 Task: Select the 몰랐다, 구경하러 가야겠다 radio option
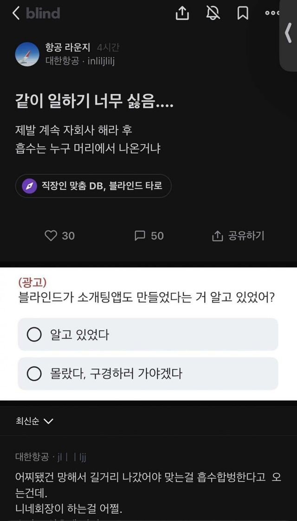[34, 373]
